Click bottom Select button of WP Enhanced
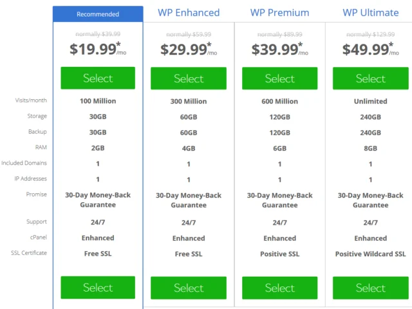This screenshot has width=412, height=309. tap(189, 288)
